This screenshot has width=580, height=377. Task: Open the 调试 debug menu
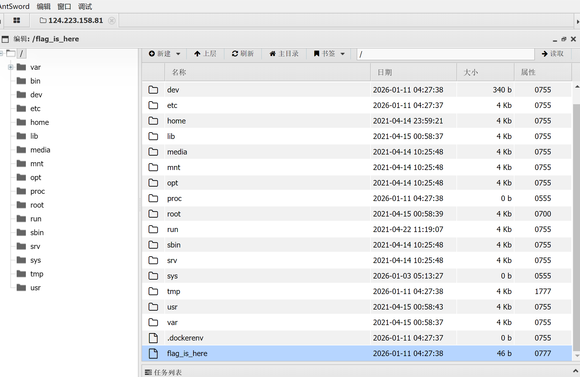(x=85, y=6)
